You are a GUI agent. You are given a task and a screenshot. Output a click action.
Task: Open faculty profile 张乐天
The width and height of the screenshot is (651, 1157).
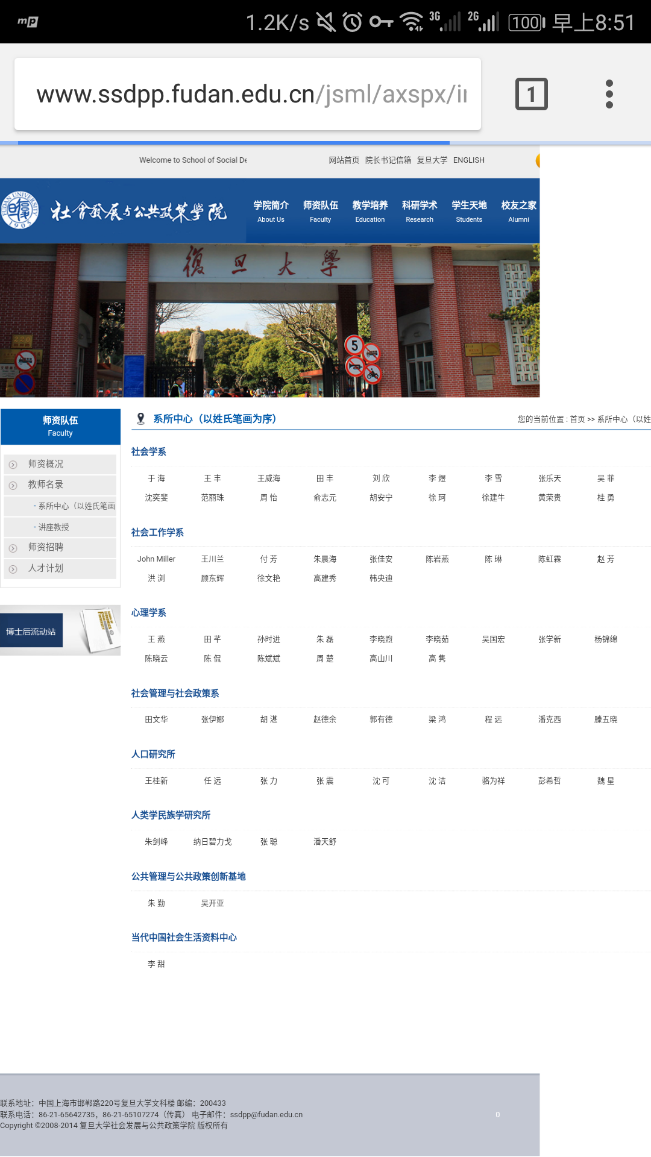(x=550, y=478)
